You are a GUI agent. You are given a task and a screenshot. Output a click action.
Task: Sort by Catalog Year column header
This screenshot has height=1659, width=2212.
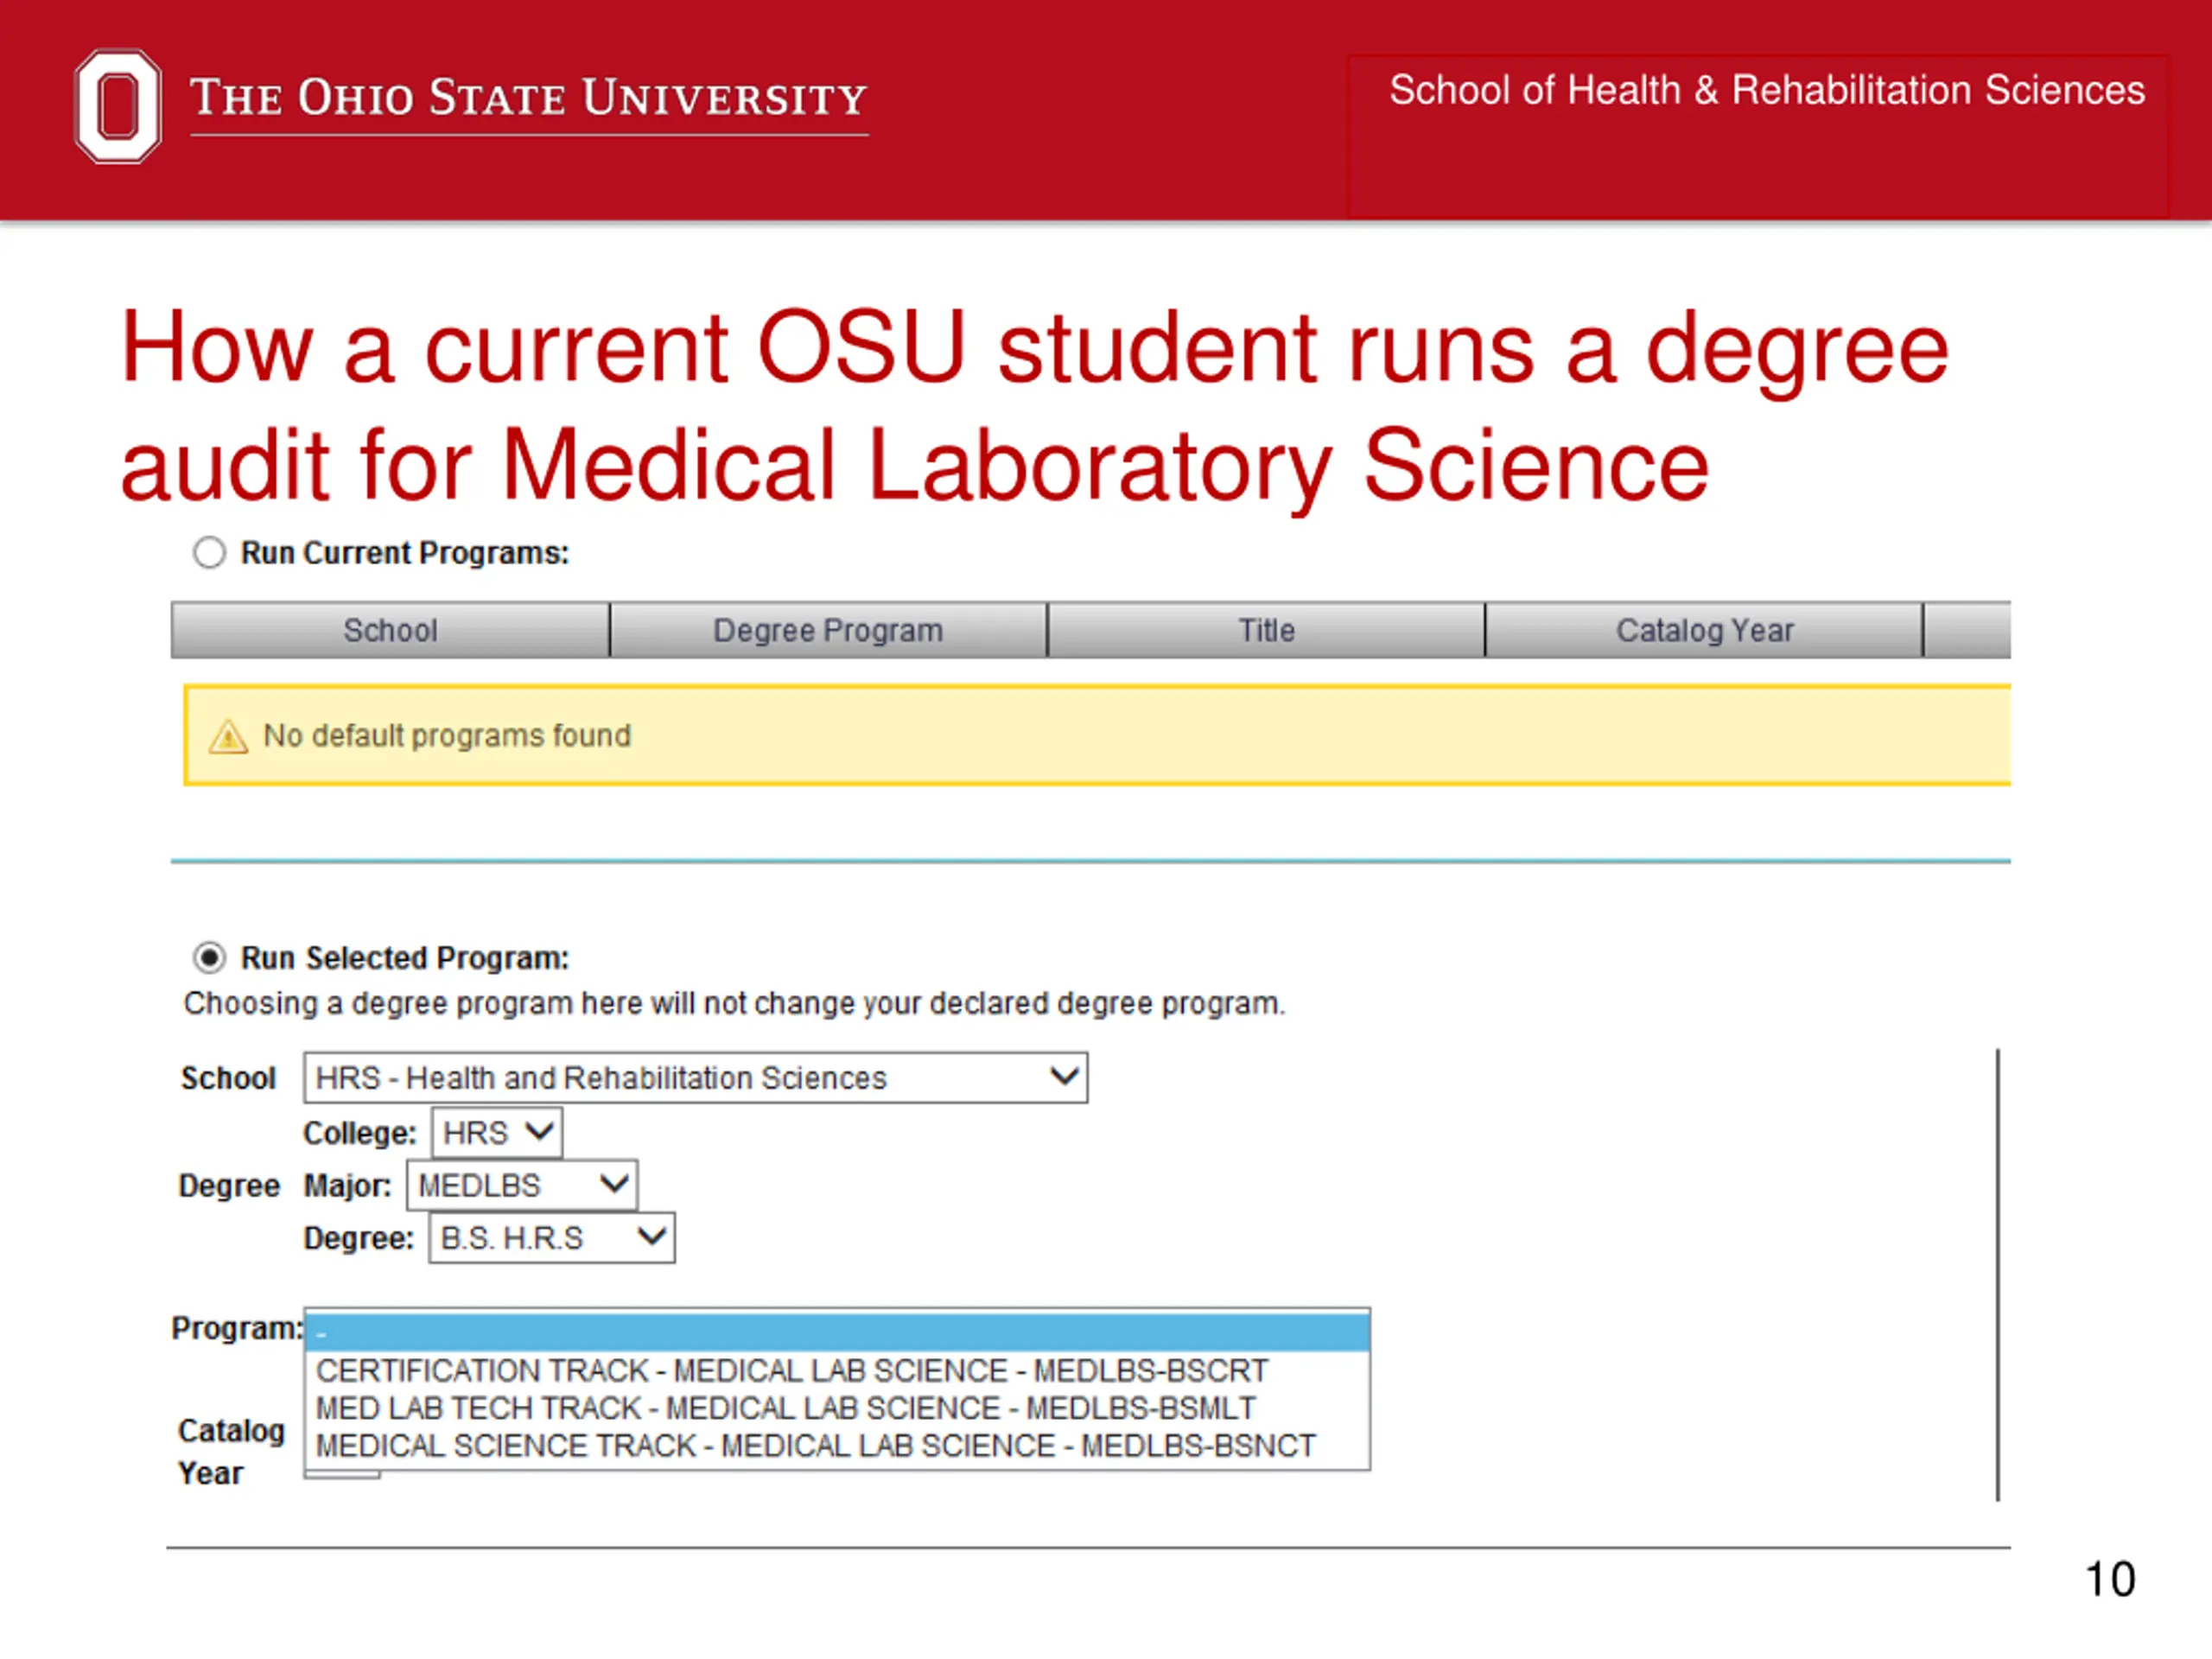1704,630
